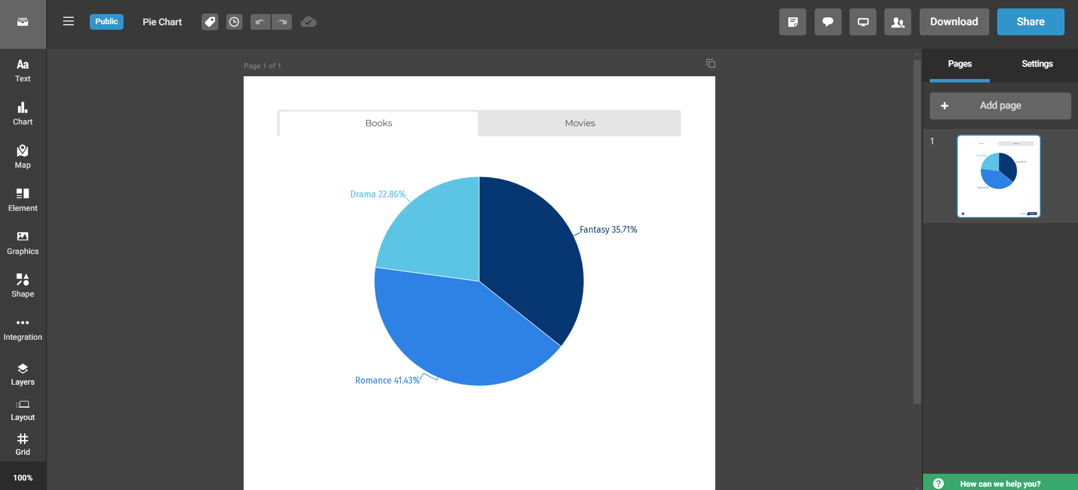1078x490 pixels.
Task: Click the Fantasy 35.71% label
Action: click(609, 230)
